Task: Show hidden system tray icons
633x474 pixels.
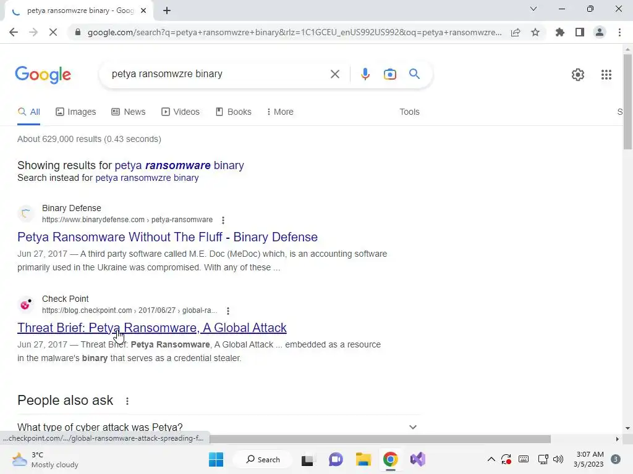Action: (x=491, y=459)
